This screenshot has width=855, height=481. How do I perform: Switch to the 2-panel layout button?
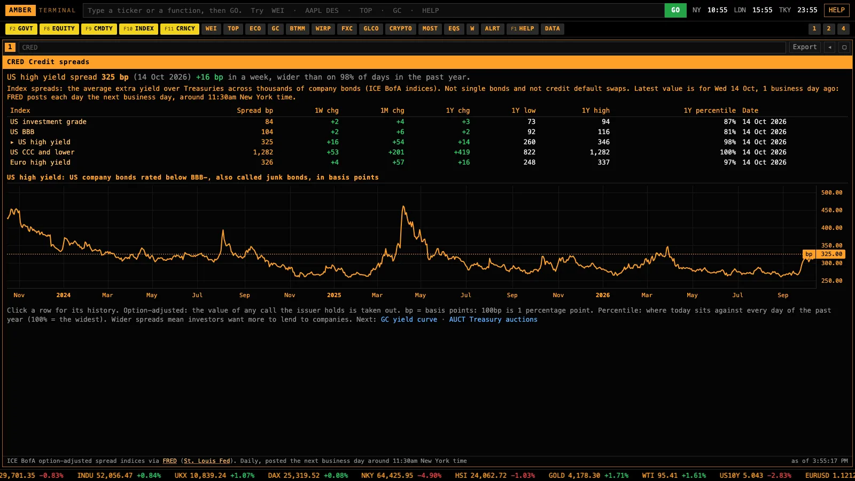[x=829, y=29]
